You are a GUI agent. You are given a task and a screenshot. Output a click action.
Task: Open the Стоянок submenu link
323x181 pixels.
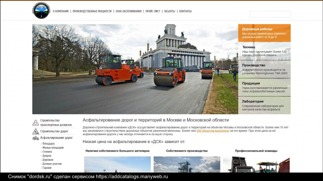point(47,152)
